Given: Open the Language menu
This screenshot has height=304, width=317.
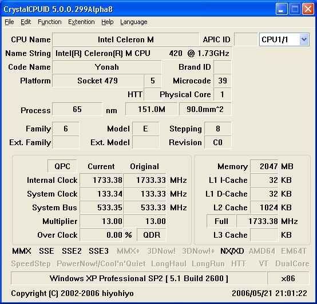Looking at the screenshot, I should [x=134, y=22].
